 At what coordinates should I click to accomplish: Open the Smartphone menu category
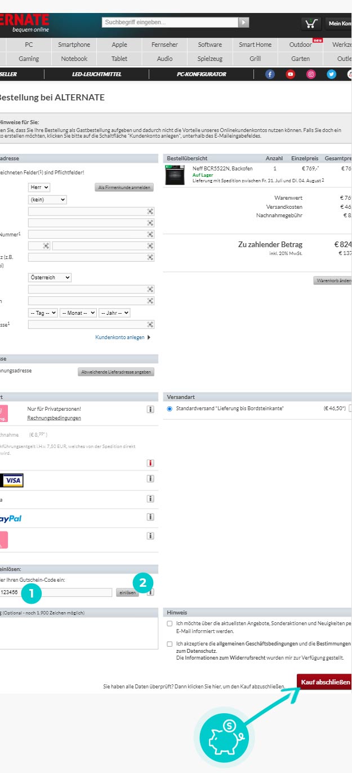pos(74,45)
